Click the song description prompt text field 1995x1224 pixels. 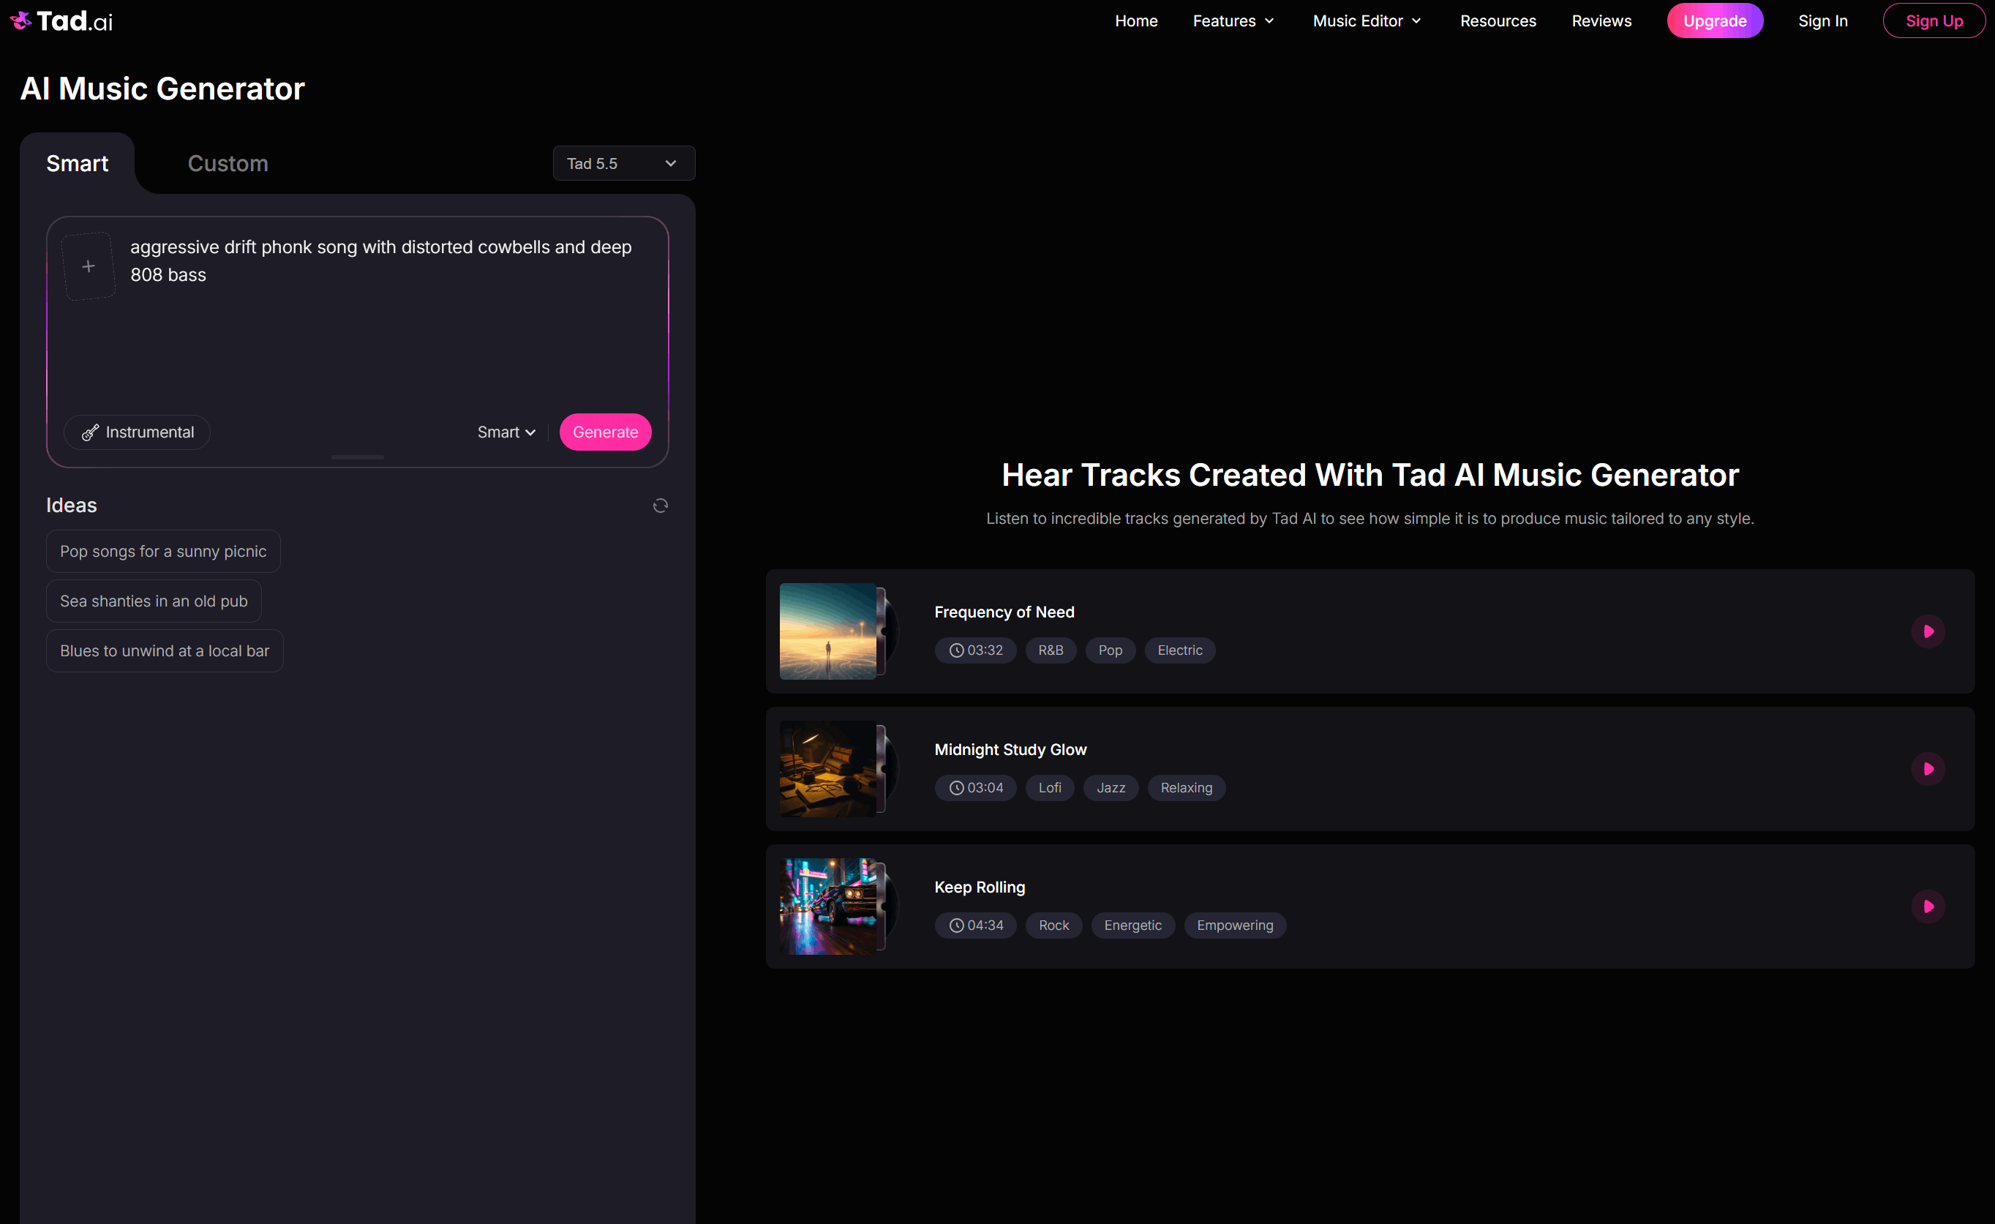388,316
